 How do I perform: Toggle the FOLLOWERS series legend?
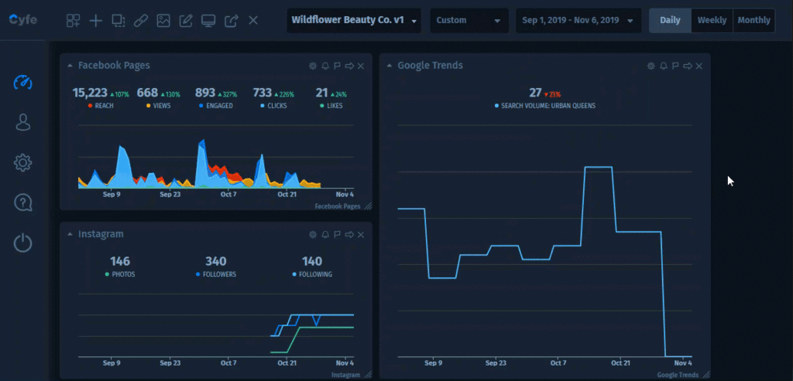click(215, 274)
